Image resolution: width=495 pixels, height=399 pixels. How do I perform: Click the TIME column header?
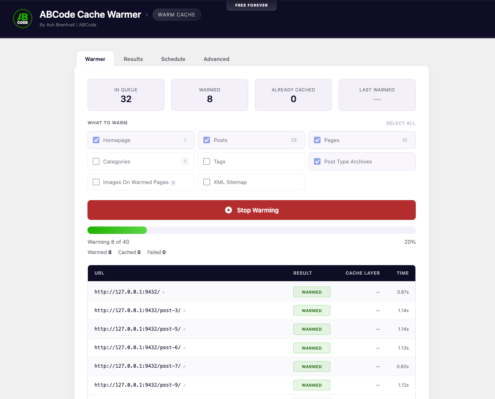pyautogui.click(x=403, y=273)
